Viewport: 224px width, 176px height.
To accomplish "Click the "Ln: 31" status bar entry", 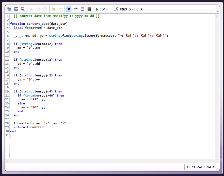I will (191, 167).
